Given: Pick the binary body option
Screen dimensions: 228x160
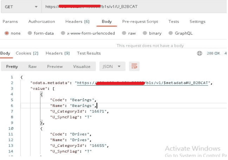Looking at the screenshot, I should tap(145, 33).
